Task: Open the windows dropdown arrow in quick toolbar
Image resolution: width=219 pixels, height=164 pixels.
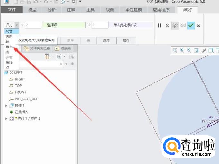Action: (x=68, y=1)
